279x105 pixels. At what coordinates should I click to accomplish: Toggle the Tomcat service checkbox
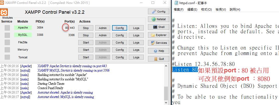pyautogui.click(x=7, y=57)
